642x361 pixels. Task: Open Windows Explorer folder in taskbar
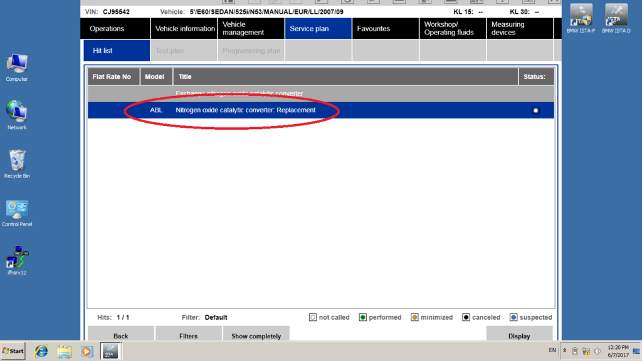(x=65, y=351)
